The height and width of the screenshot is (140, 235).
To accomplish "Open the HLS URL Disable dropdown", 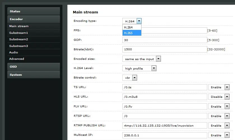I will click(x=219, y=97).
